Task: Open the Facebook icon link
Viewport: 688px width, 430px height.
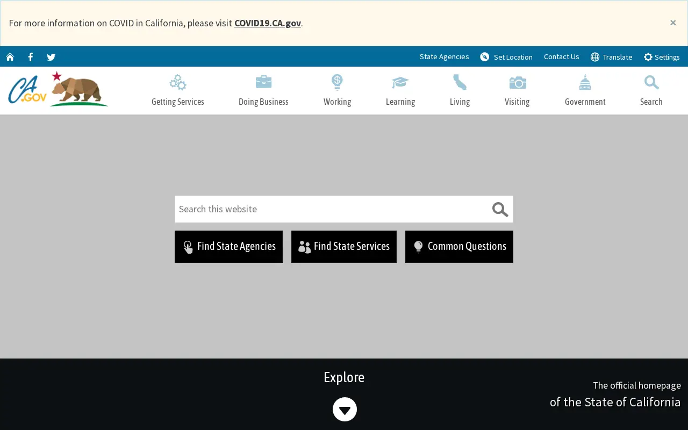Action: pos(31,57)
